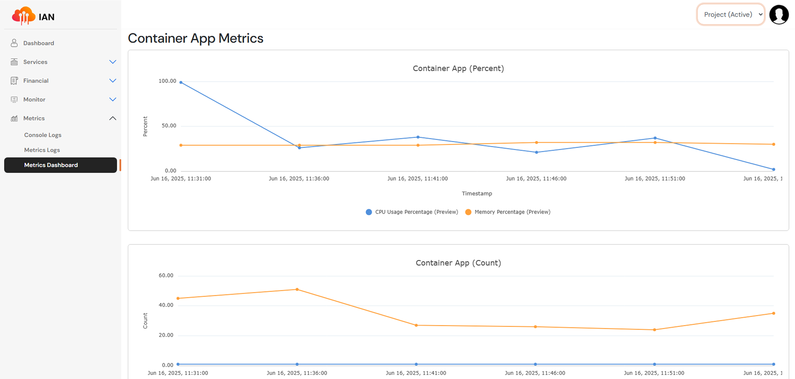Expand the Services menu chevron
The image size is (795, 379).
[113, 62]
